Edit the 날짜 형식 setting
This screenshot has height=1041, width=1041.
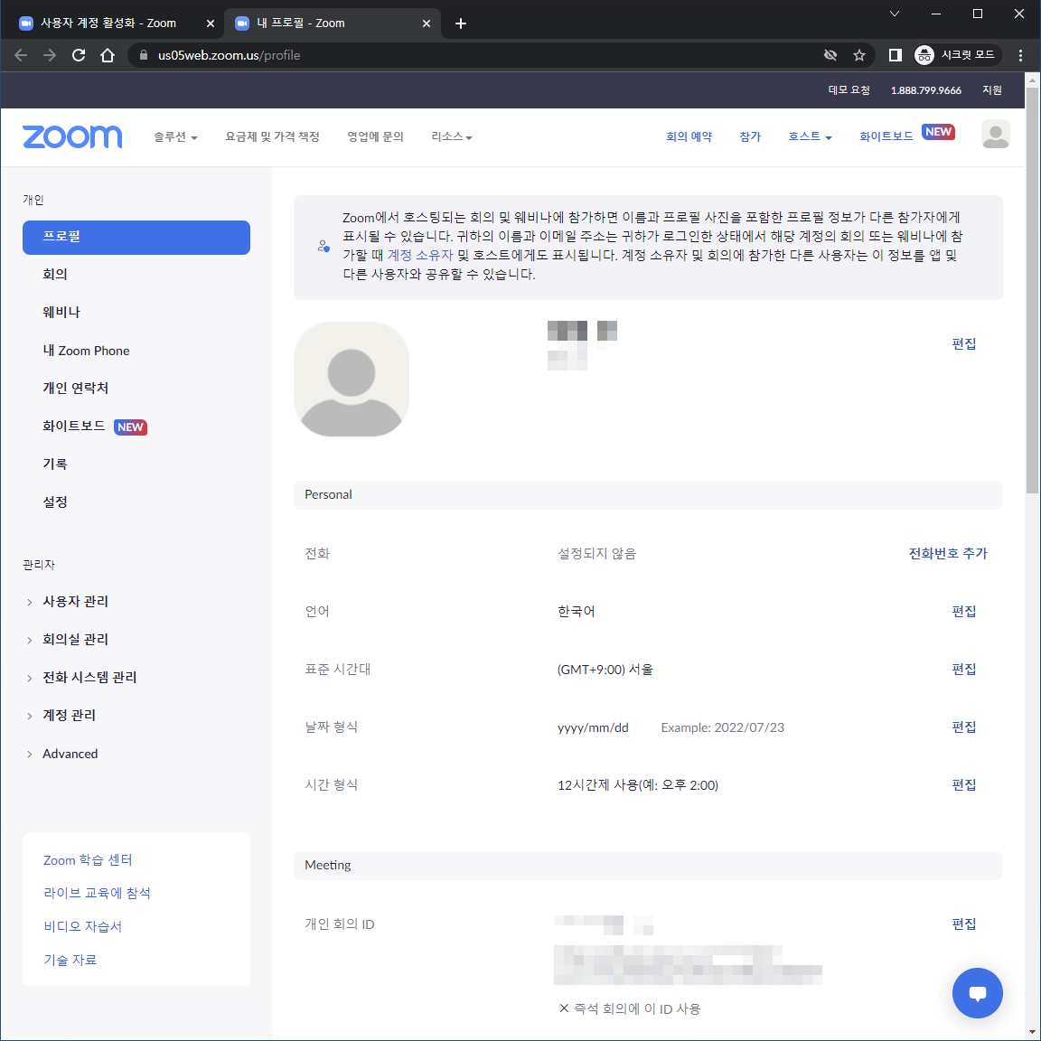click(x=963, y=727)
